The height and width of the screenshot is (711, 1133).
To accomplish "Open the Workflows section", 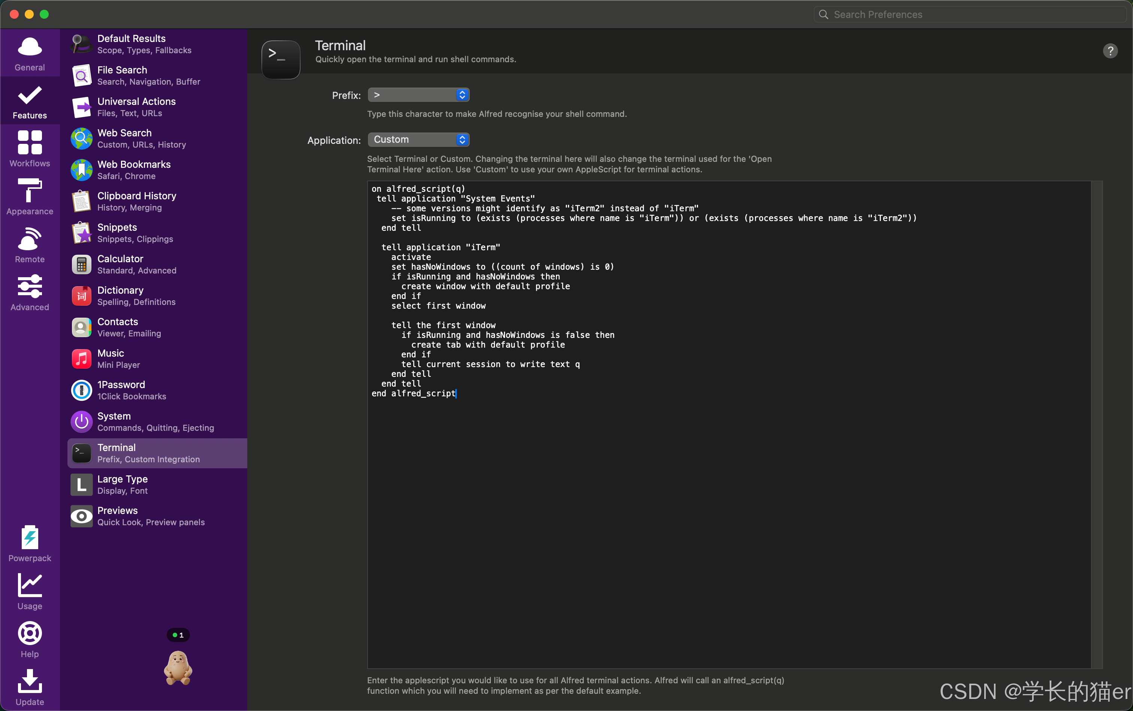I will tap(30, 149).
